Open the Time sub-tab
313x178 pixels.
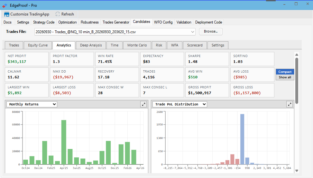(115, 45)
